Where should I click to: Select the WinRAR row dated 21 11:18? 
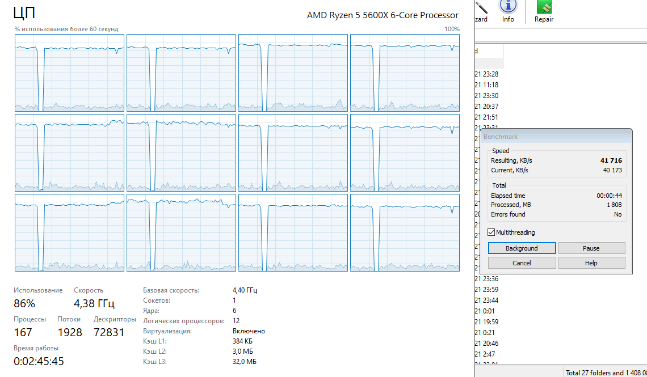[x=486, y=85]
